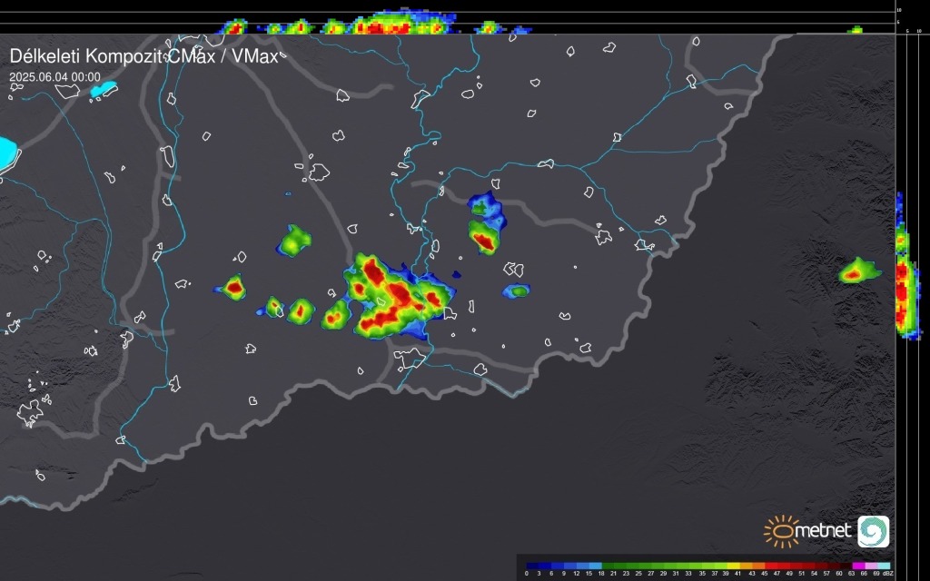Click the 2025.06.04 00:00 timestamp

click(x=54, y=77)
